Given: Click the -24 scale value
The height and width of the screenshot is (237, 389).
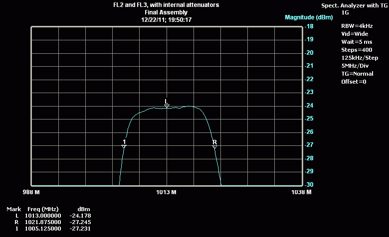Looking at the screenshot, I should [x=309, y=106].
